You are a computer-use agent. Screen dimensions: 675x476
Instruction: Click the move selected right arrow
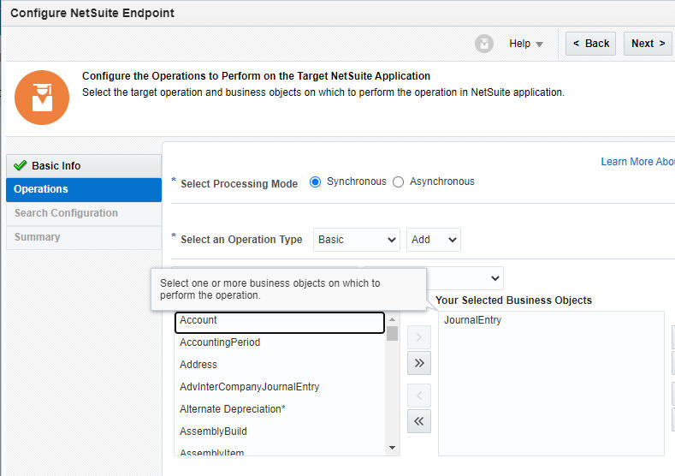(419, 337)
